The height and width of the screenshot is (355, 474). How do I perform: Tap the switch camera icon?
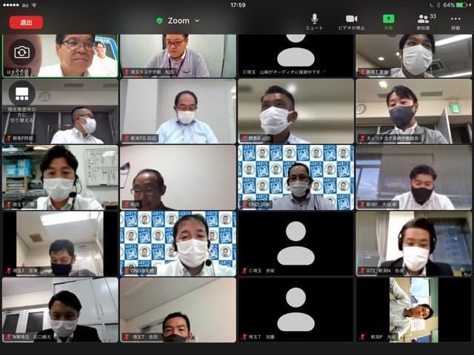[21, 53]
